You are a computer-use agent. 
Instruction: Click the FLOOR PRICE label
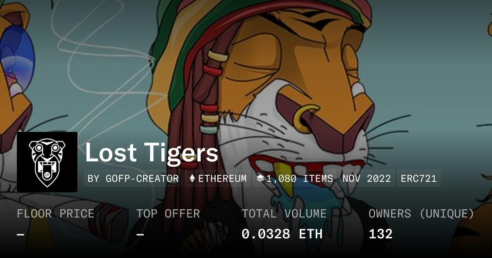pyautogui.click(x=55, y=214)
